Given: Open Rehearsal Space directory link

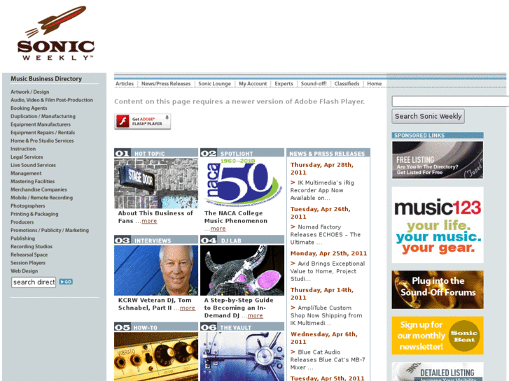Looking at the screenshot, I should point(29,254).
